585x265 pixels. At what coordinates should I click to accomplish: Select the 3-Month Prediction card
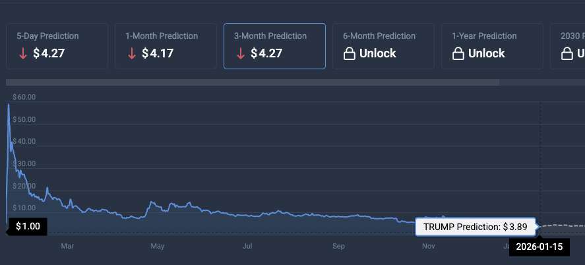click(274, 46)
